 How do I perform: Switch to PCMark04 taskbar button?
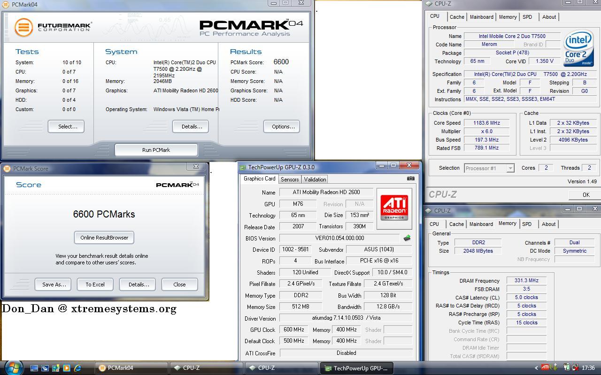(131, 368)
